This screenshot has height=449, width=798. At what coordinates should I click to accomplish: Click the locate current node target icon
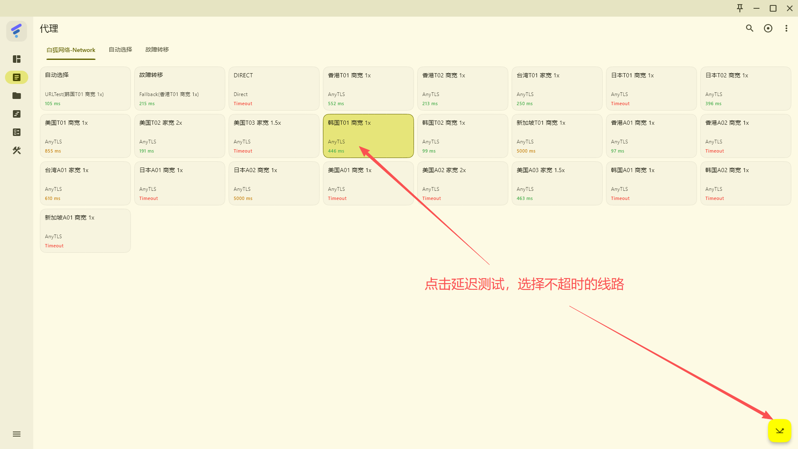[x=768, y=28]
